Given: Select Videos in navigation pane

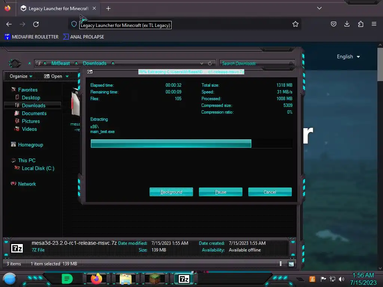Looking at the screenshot, I should [x=29, y=129].
